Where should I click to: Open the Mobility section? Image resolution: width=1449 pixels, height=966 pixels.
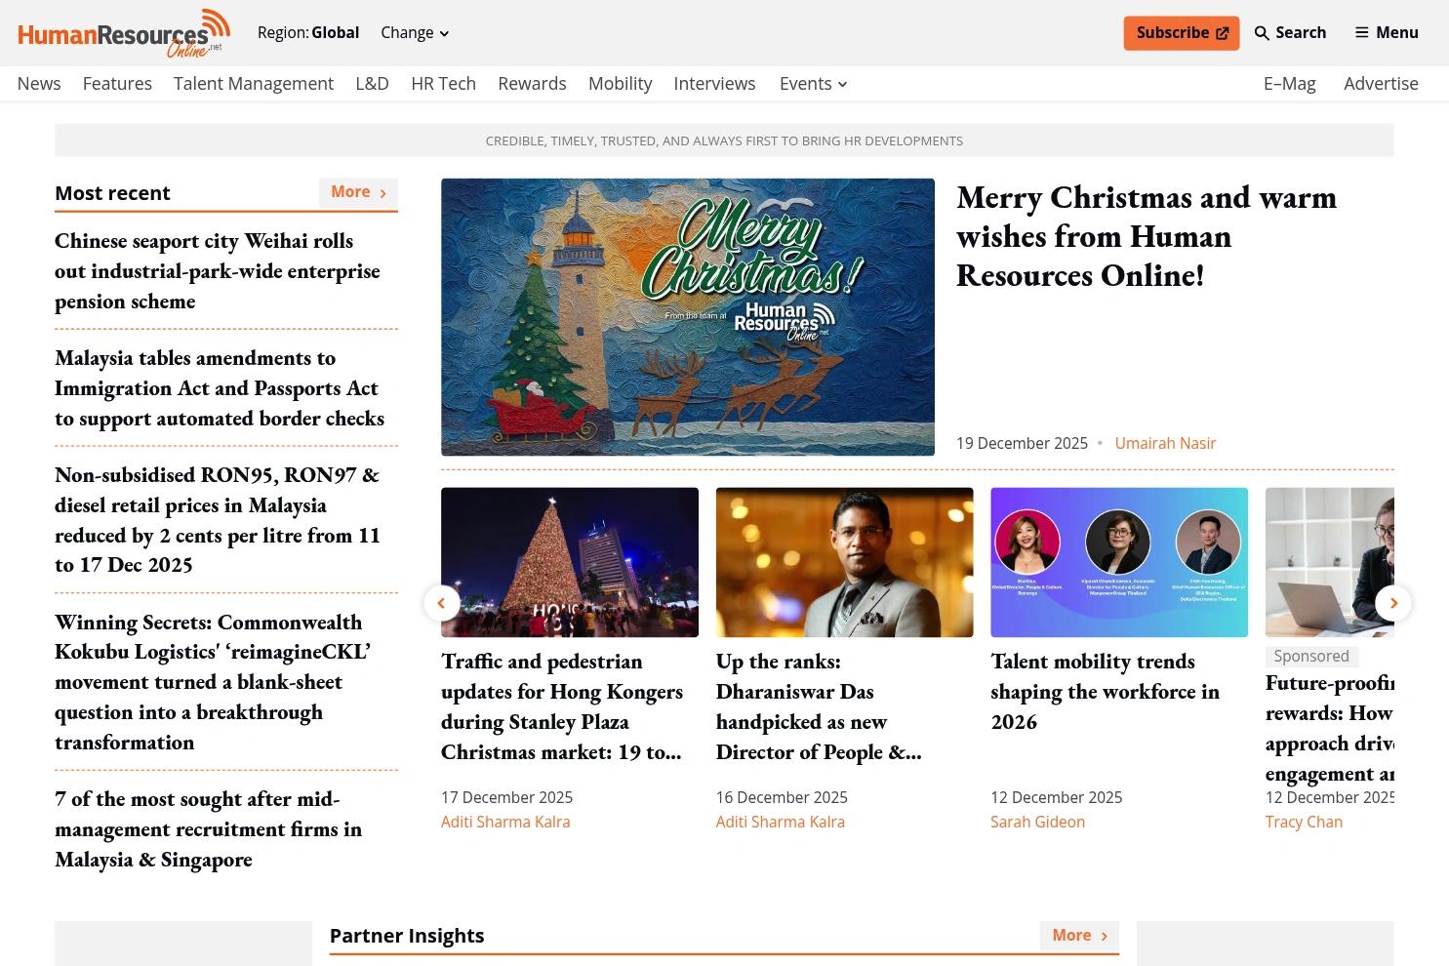pos(620,84)
